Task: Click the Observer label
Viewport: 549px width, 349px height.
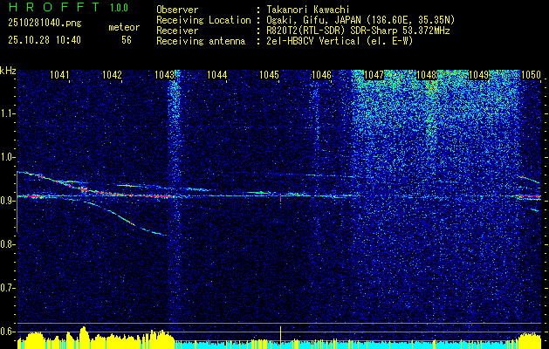Action: [x=177, y=10]
